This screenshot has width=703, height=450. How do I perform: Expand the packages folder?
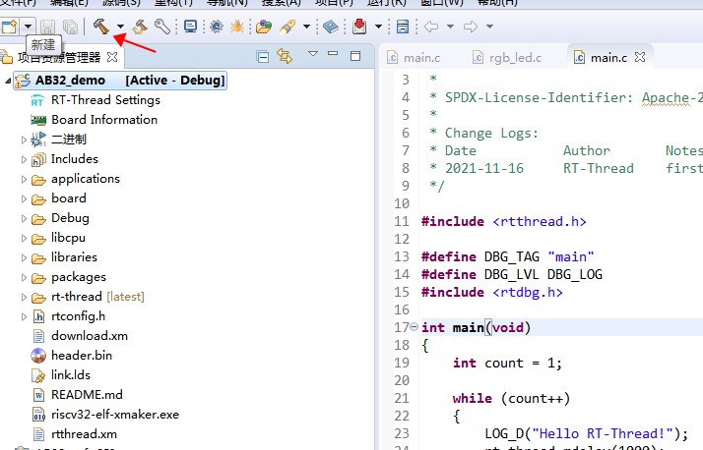pyautogui.click(x=24, y=278)
